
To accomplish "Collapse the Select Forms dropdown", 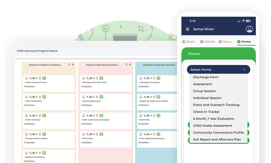I will (x=244, y=70).
